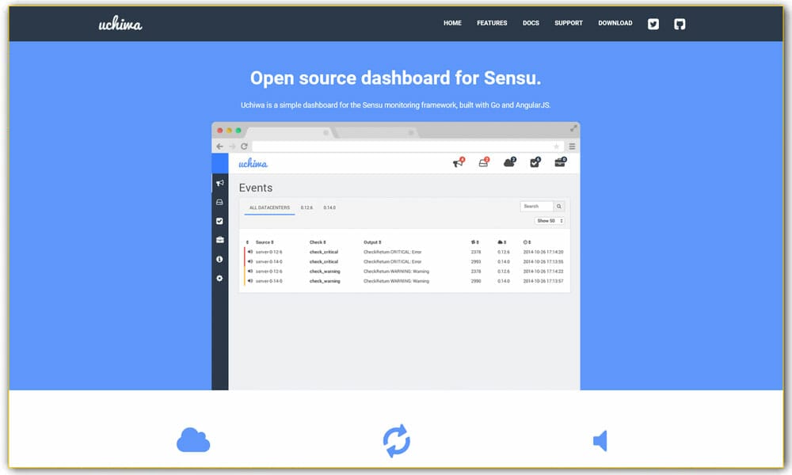Open the Show 50 results dropdown
792x475 pixels.
(548, 220)
